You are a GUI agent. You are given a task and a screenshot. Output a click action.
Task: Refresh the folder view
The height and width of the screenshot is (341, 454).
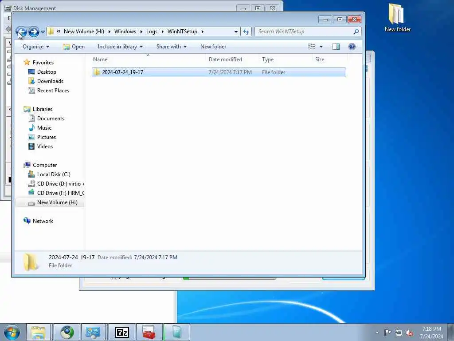246,32
